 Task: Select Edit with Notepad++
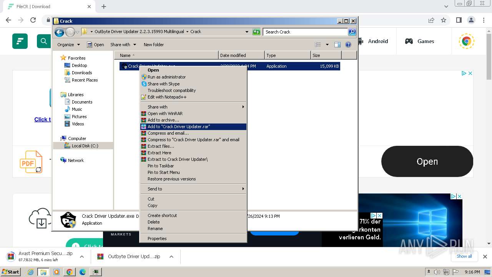(193, 97)
